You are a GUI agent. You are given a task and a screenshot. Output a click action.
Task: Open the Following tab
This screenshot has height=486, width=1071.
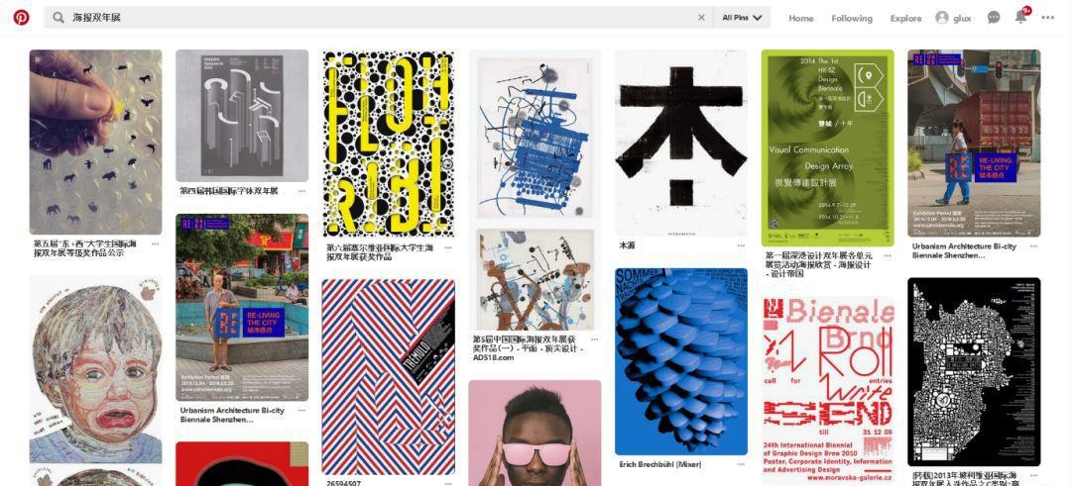pos(852,19)
